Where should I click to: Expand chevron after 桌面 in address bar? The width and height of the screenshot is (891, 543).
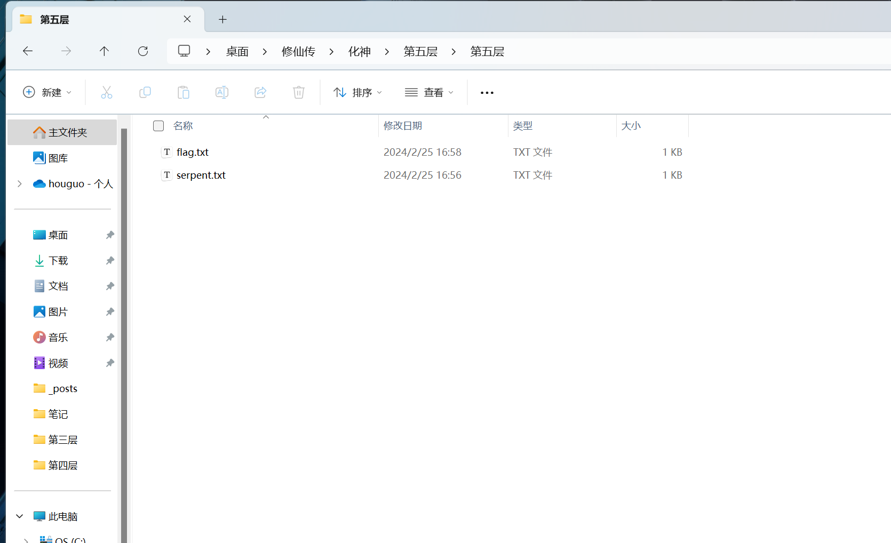pos(265,52)
